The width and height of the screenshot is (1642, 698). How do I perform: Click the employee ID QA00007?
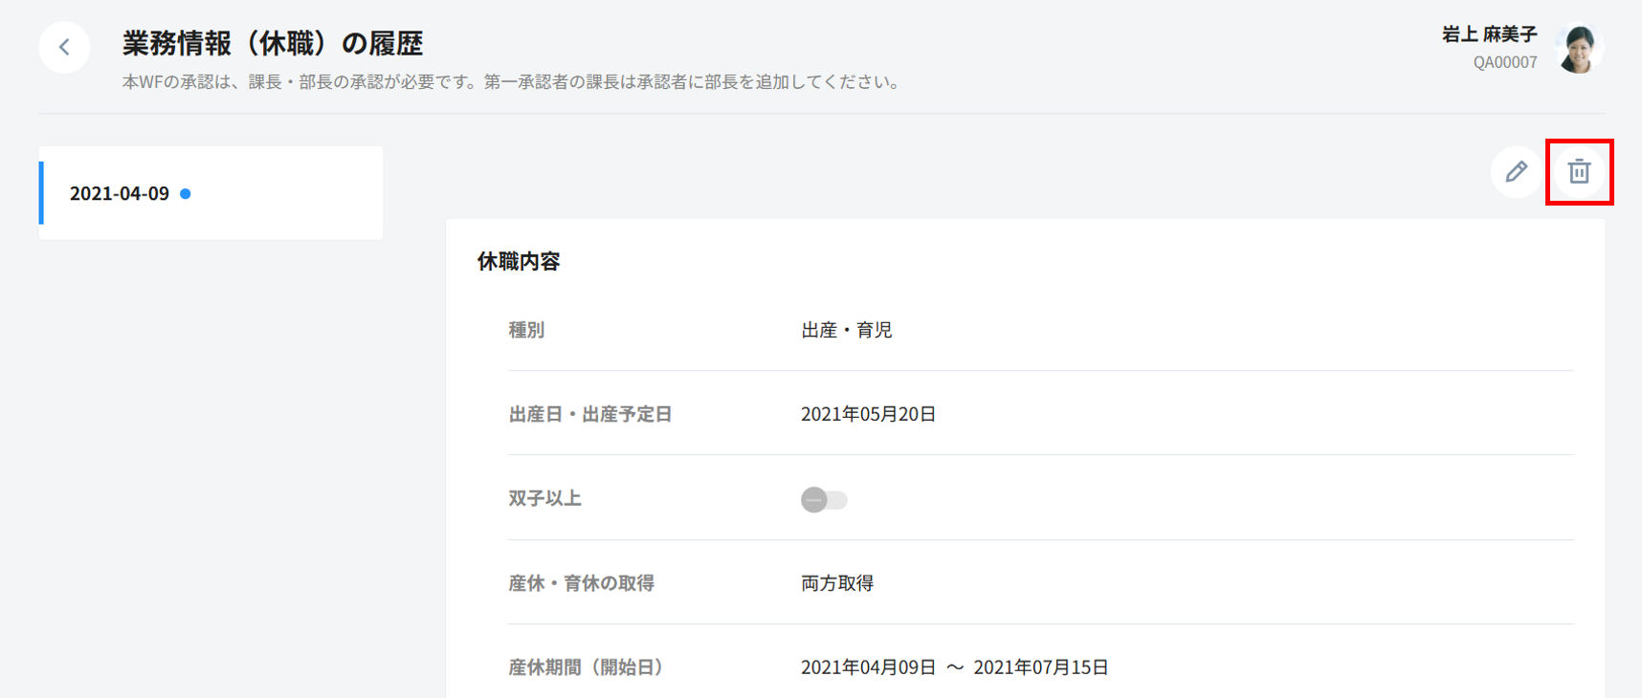coord(1504,62)
